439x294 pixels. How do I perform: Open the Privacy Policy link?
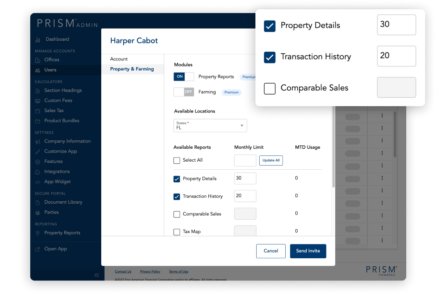[150, 271]
